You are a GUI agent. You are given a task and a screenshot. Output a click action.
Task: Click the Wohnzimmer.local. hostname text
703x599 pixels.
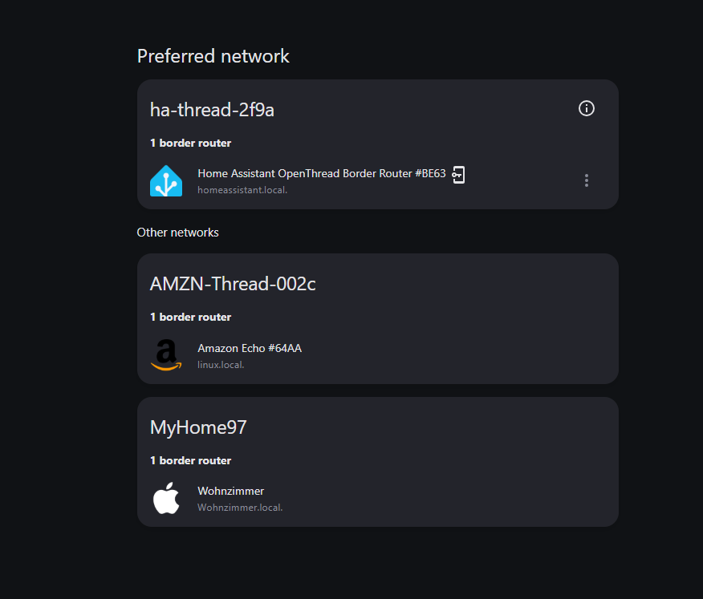[x=240, y=508]
